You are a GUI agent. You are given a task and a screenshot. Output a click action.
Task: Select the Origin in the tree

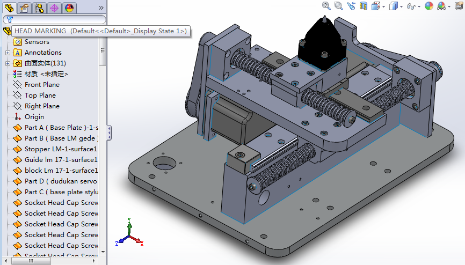coord(29,117)
